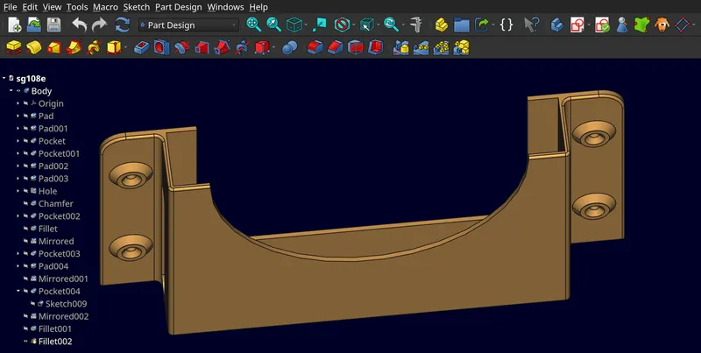Expand the Pad001 tree node

coord(18,129)
